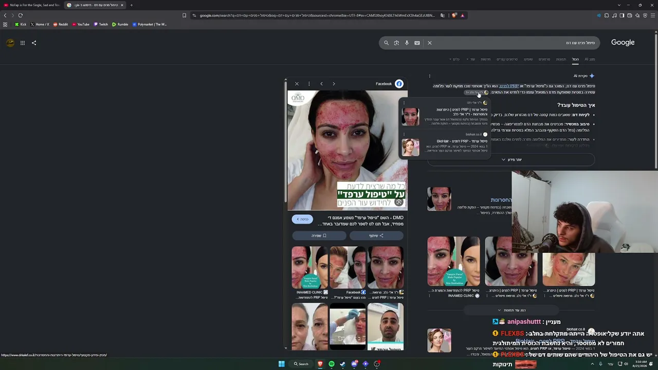Search the preview image with Lens icon
The height and width of the screenshot is (370, 658).
point(398,202)
